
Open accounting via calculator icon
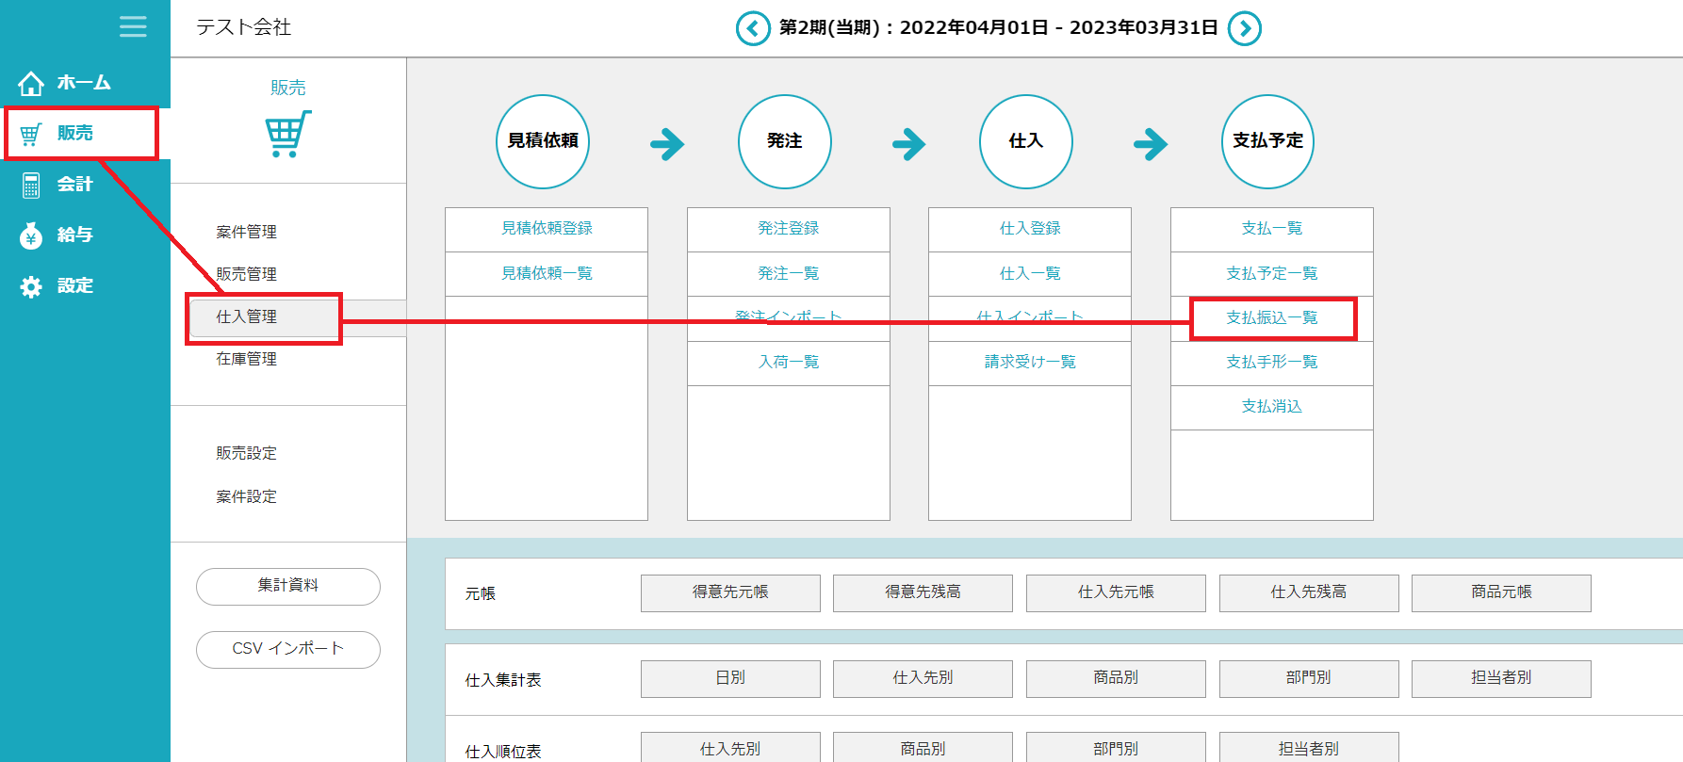[x=31, y=185]
